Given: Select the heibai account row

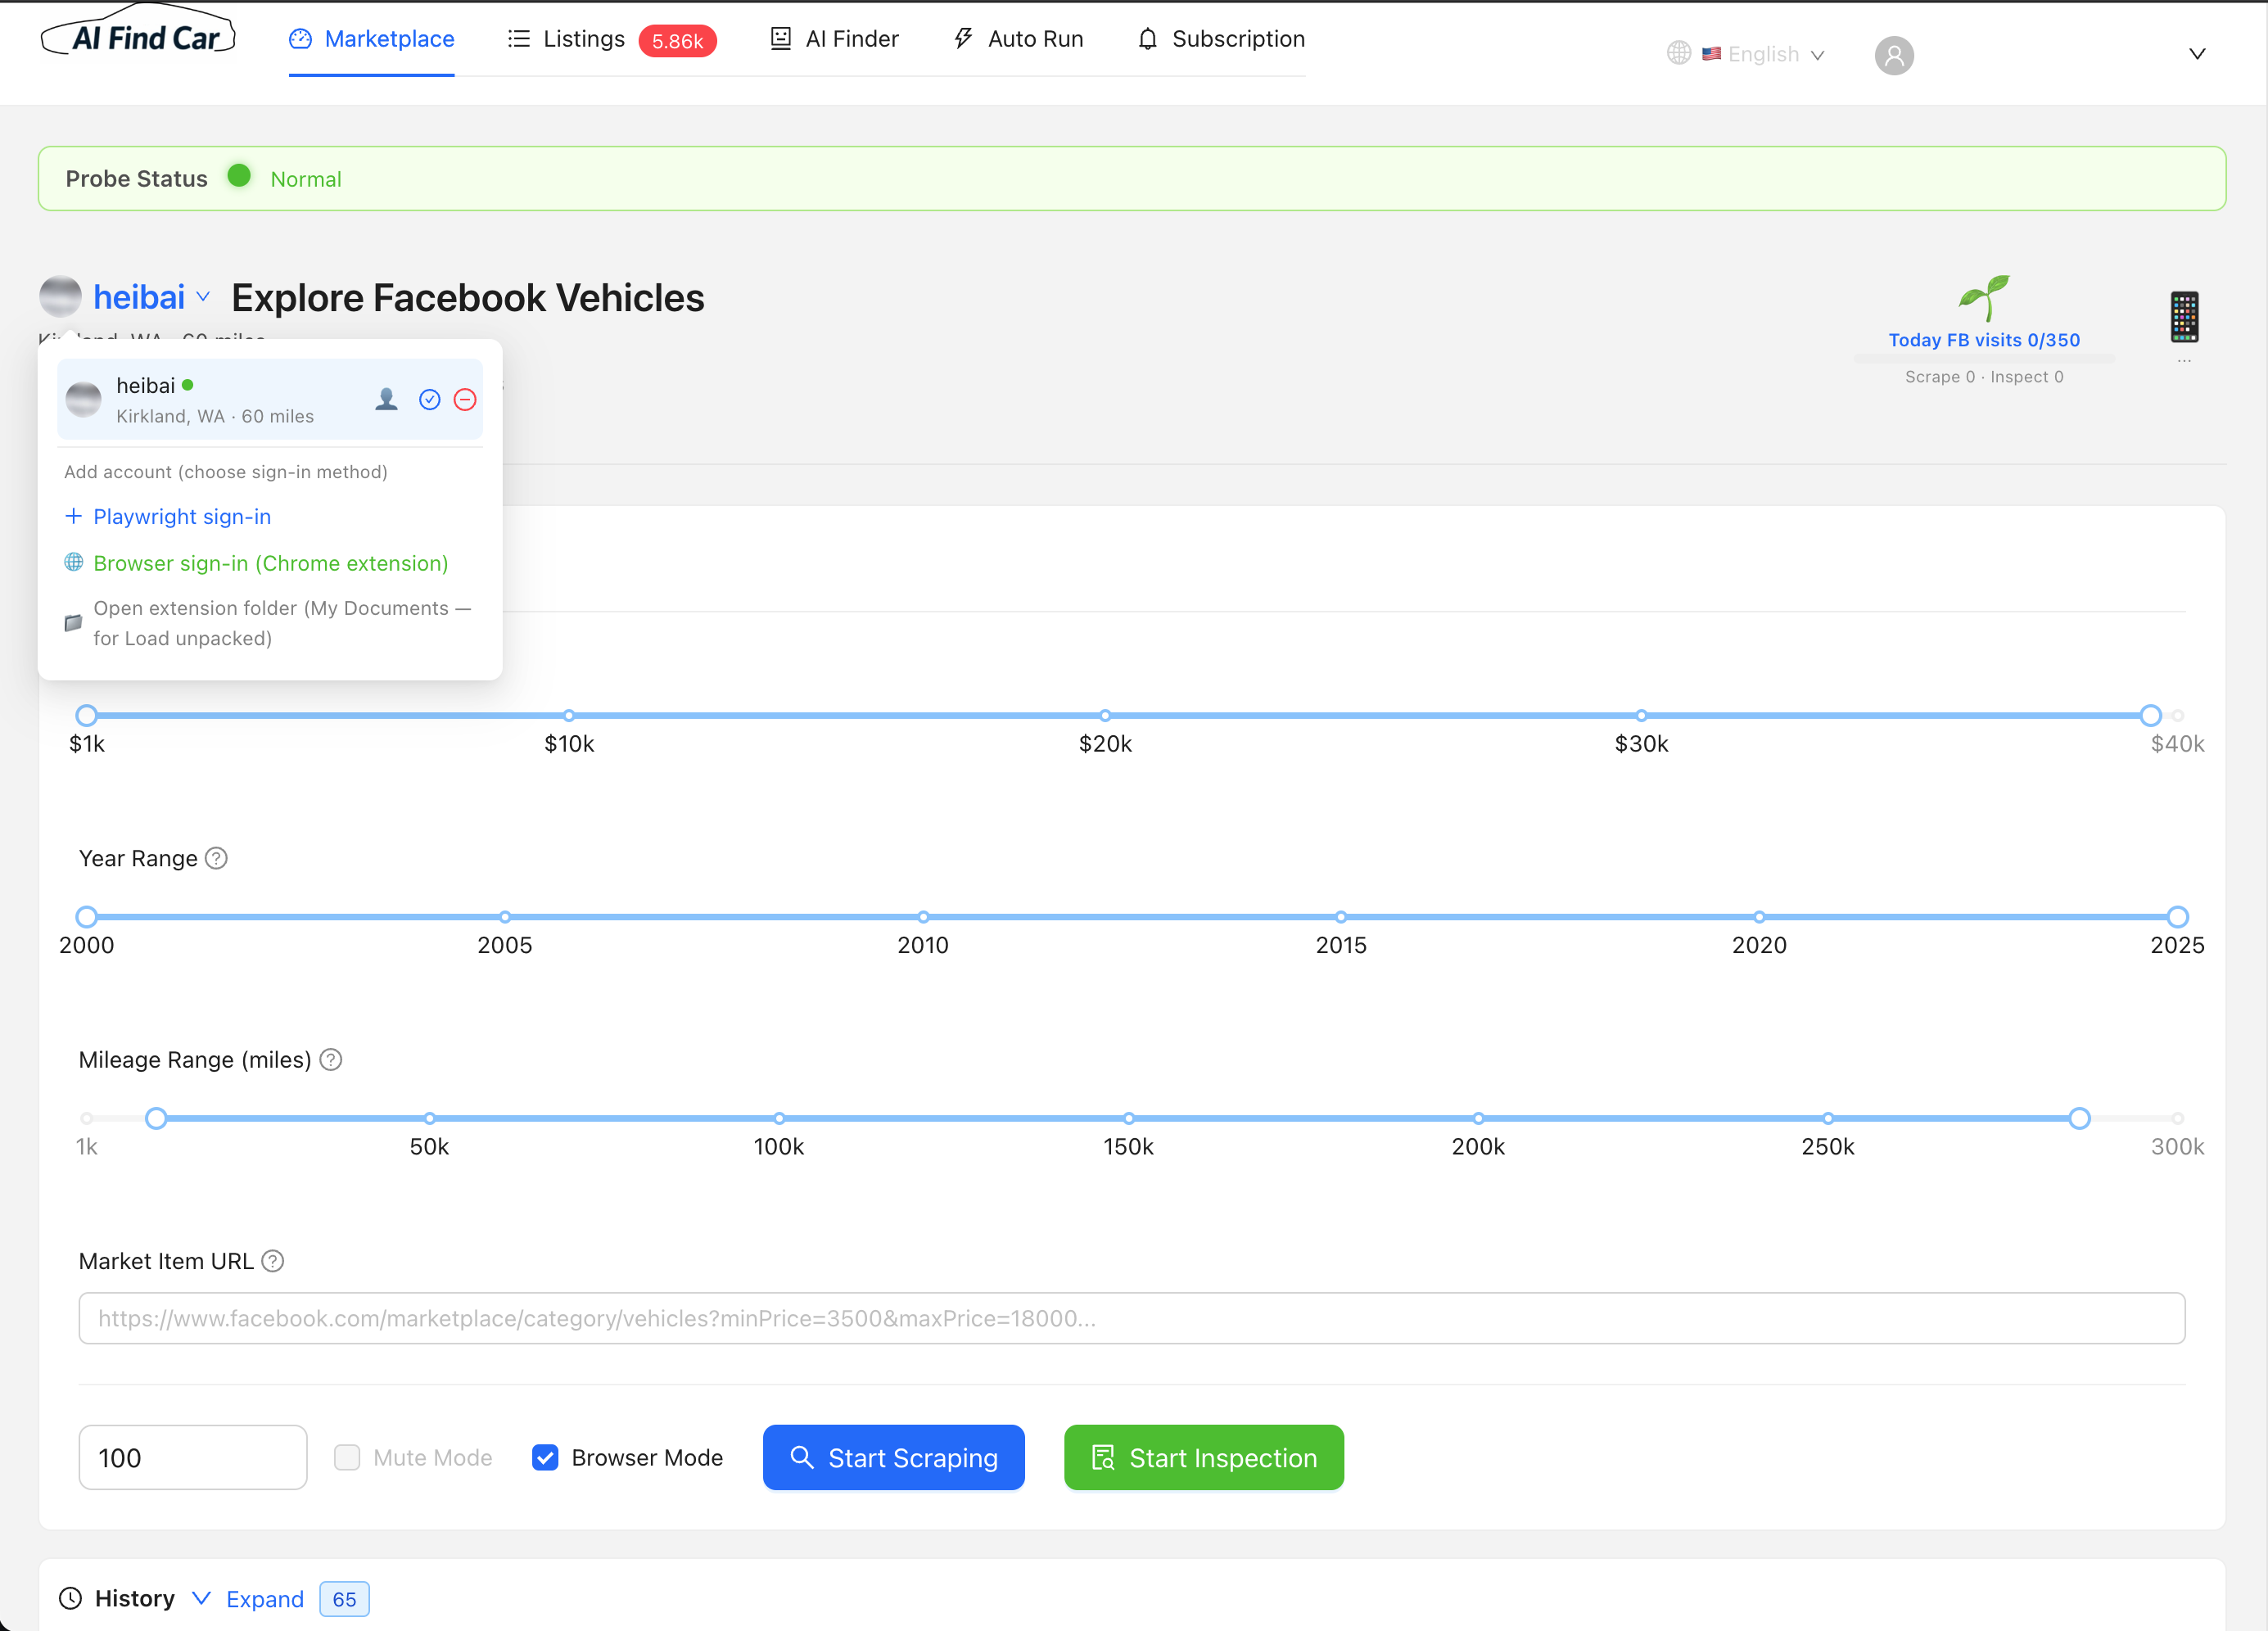Looking at the screenshot, I should [x=270, y=400].
